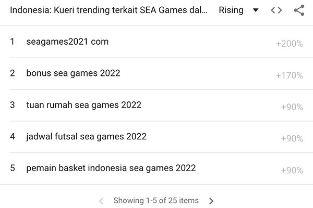This screenshot has width=313, height=208.
Task: Select 'bonus sea games 2022' query
Action: click(73, 73)
